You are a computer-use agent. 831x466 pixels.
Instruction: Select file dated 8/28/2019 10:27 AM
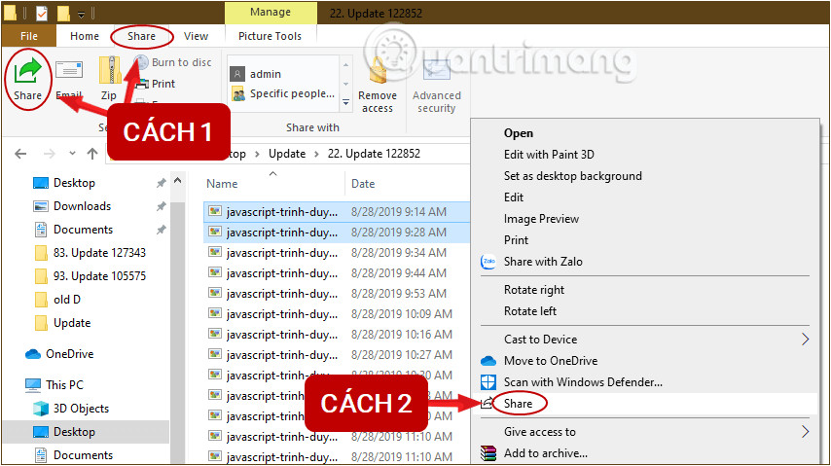click(337, 355)
